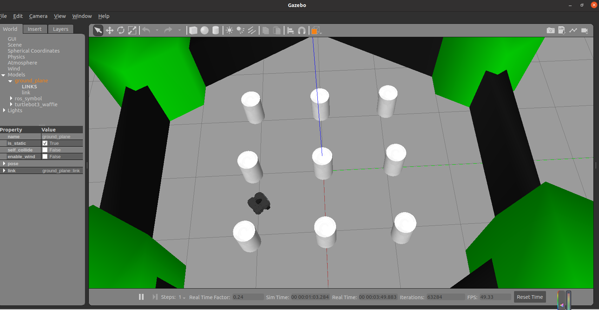Image resolution: width=599 pixels, height=310 pixels.
Task: Add a point light
Action: pyautogui.click(x=229, y=31)
